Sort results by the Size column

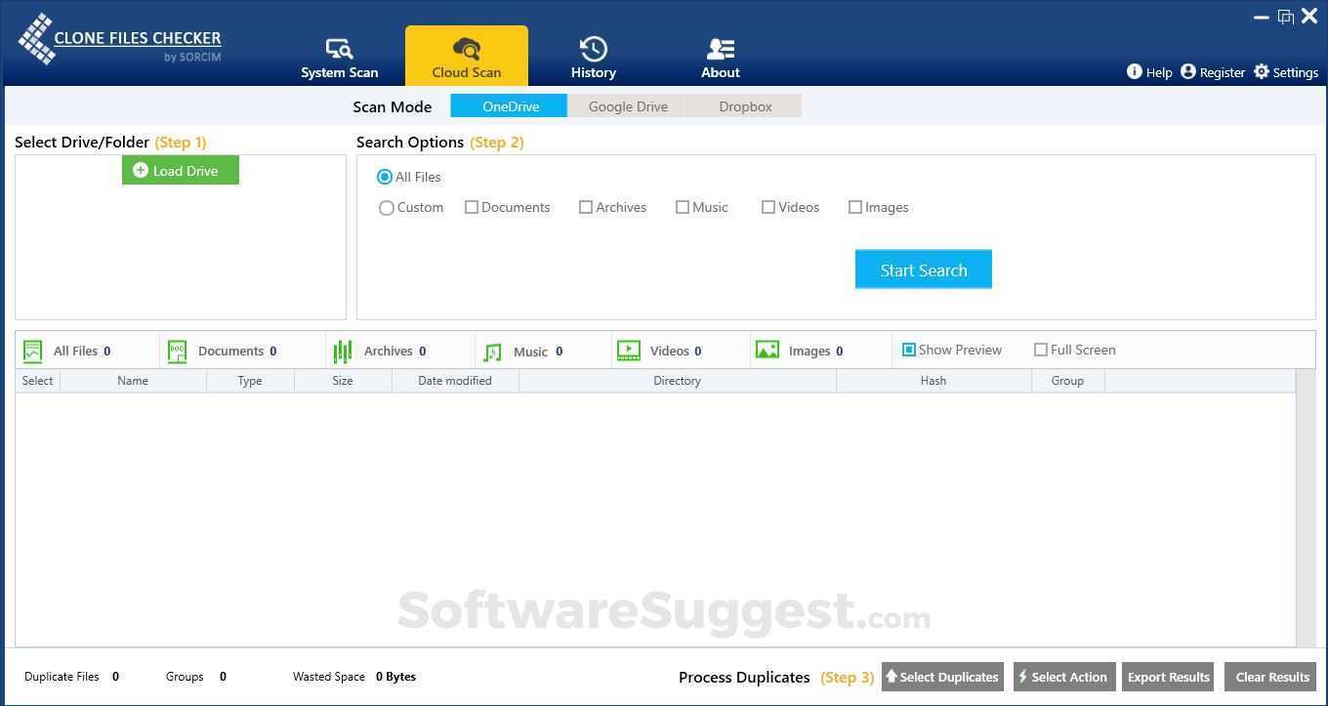[343, 381]
